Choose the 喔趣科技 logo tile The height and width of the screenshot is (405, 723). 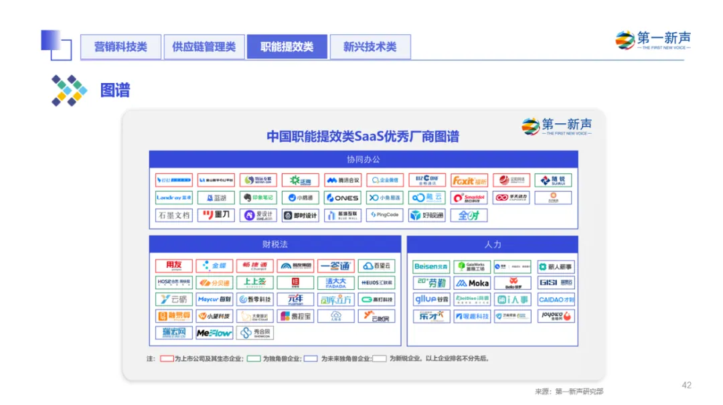tap(472, 316)
